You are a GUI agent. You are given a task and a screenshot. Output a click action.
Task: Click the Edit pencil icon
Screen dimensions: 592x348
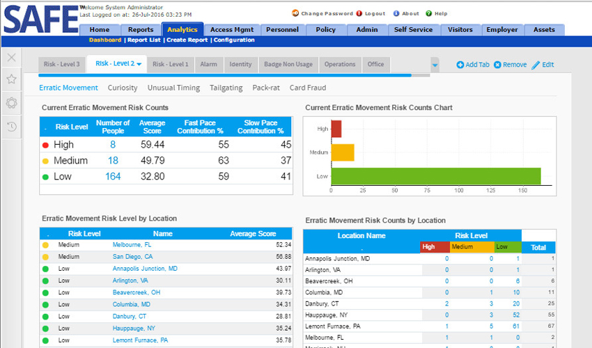(x=536, y=65)
